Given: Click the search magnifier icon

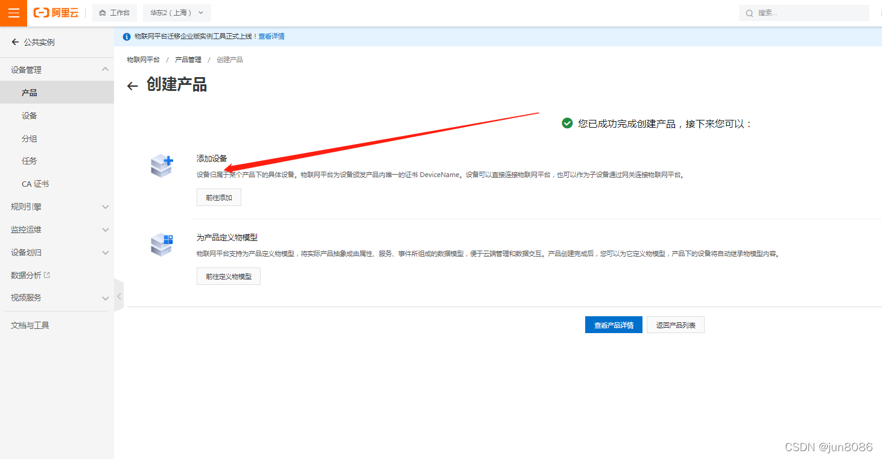Looking at the screenshot, I should 749,12.
